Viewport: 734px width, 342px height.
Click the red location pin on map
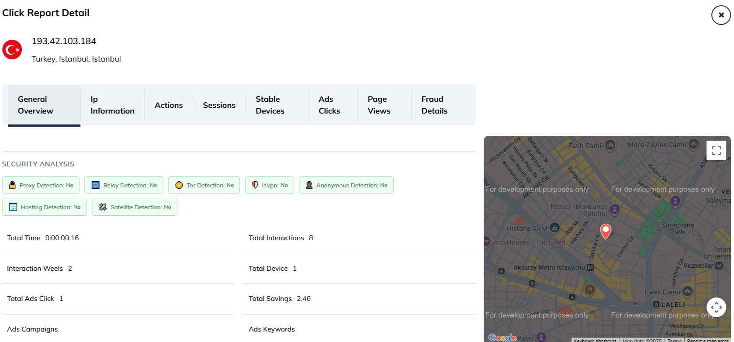point(606,231)
